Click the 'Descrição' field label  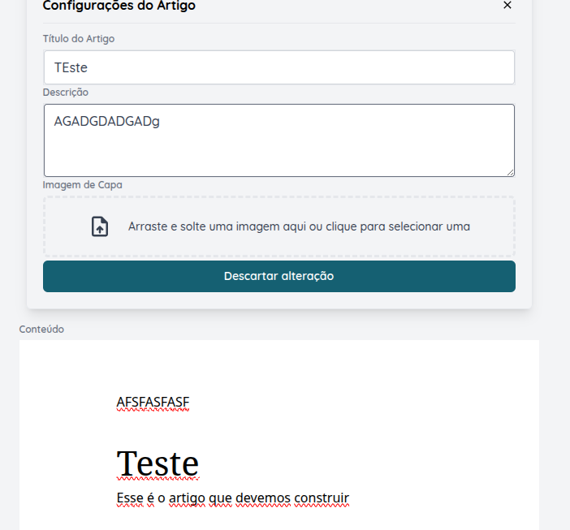66,93
